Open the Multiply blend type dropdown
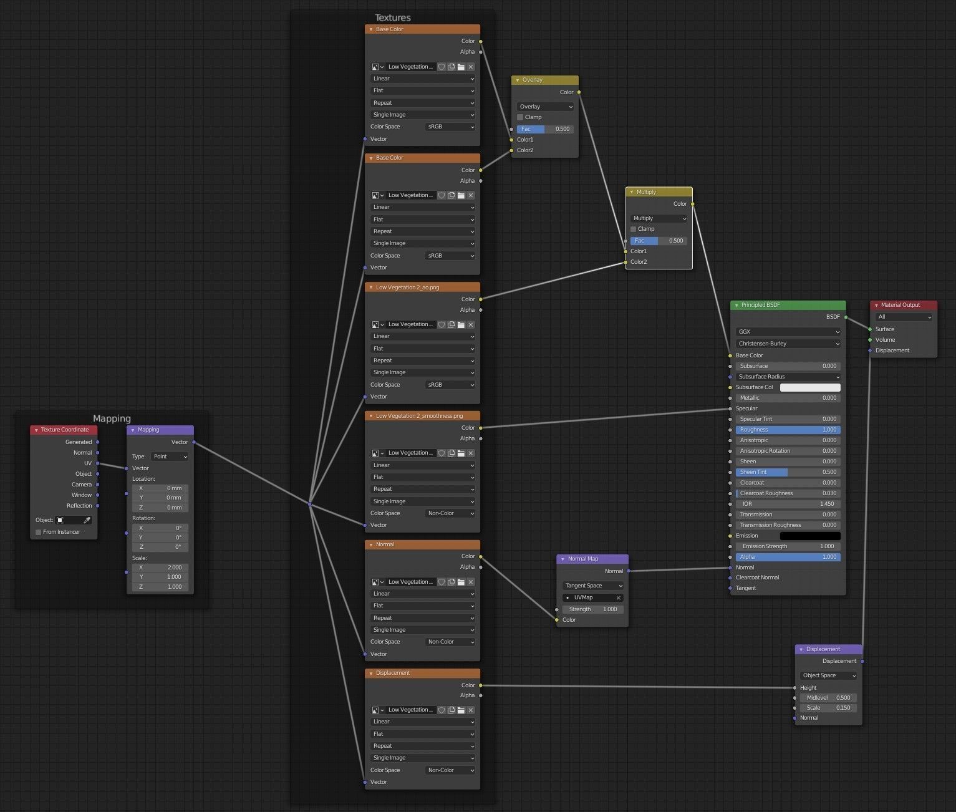Screen dimensions: 956x812 coord(659,219)
